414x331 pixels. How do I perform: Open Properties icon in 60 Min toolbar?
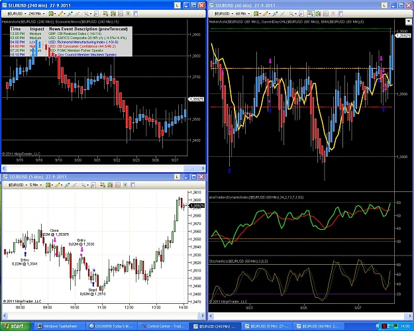point(340,13)
